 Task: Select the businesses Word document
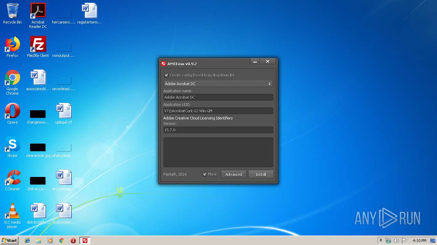click(x=64, y=214)
